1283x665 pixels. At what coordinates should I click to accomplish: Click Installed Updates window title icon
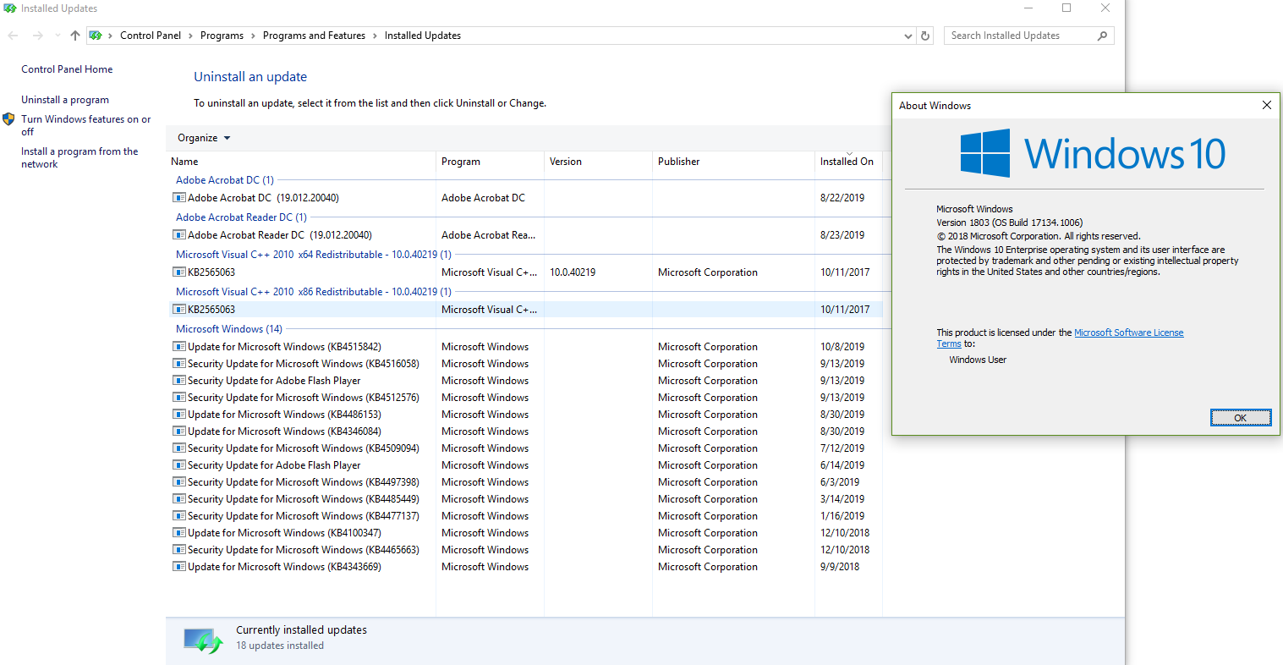coord(10,8)
